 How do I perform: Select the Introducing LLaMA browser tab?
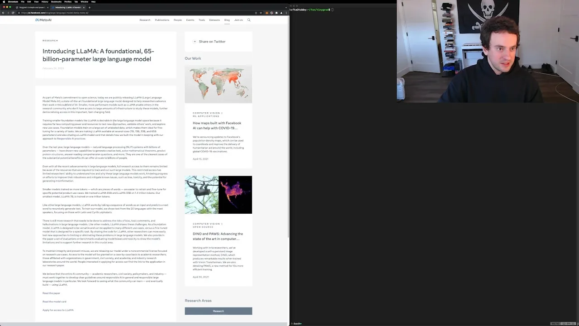[x=68, y=7]
